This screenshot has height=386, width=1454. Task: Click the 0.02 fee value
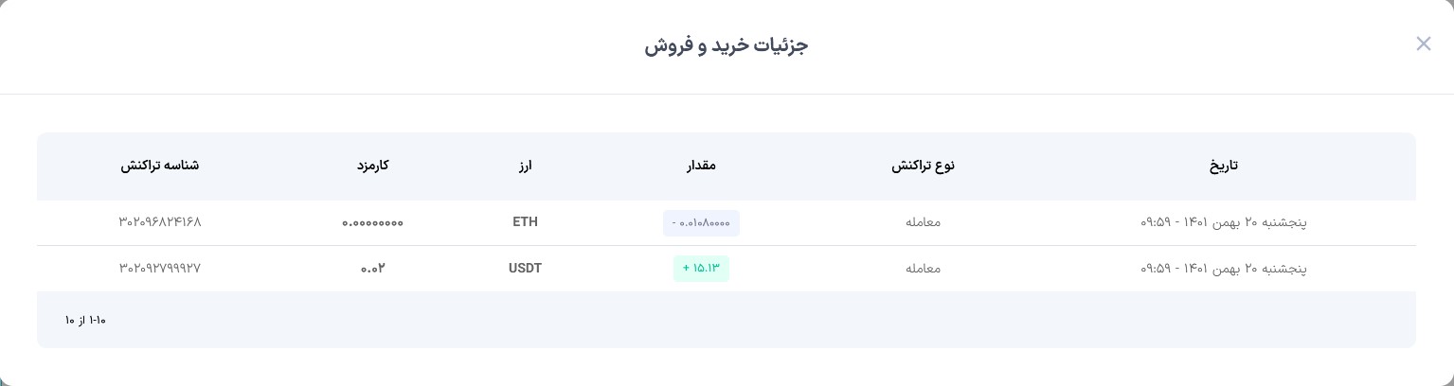tap(372, 269)
